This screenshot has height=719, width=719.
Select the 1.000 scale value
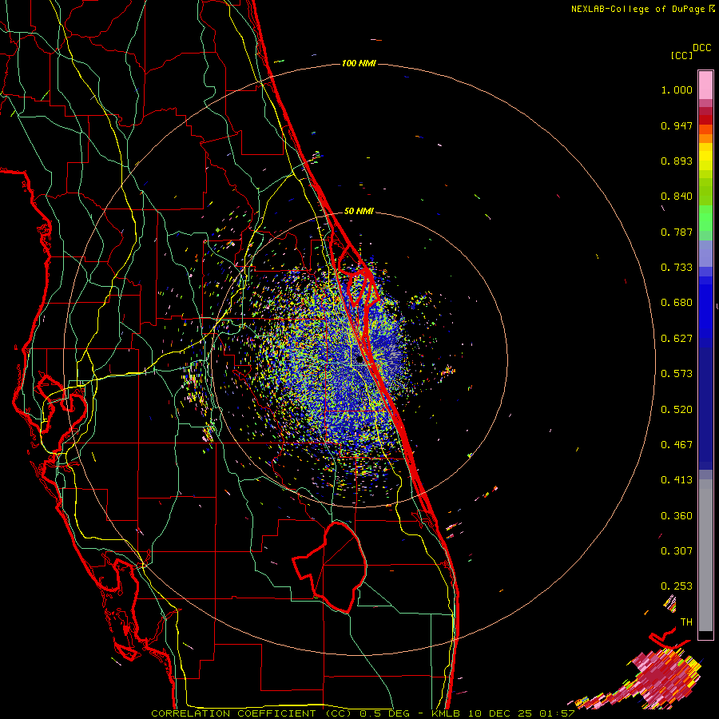tap(677, 89)
